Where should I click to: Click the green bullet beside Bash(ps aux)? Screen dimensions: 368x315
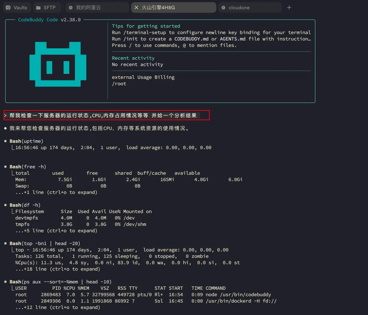click(x=5, y=282)
